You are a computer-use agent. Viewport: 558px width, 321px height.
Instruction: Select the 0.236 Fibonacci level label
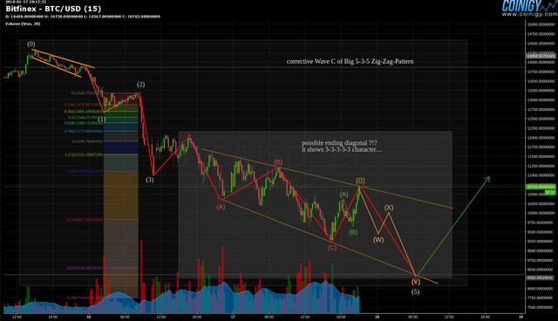[x=84, y=105]
